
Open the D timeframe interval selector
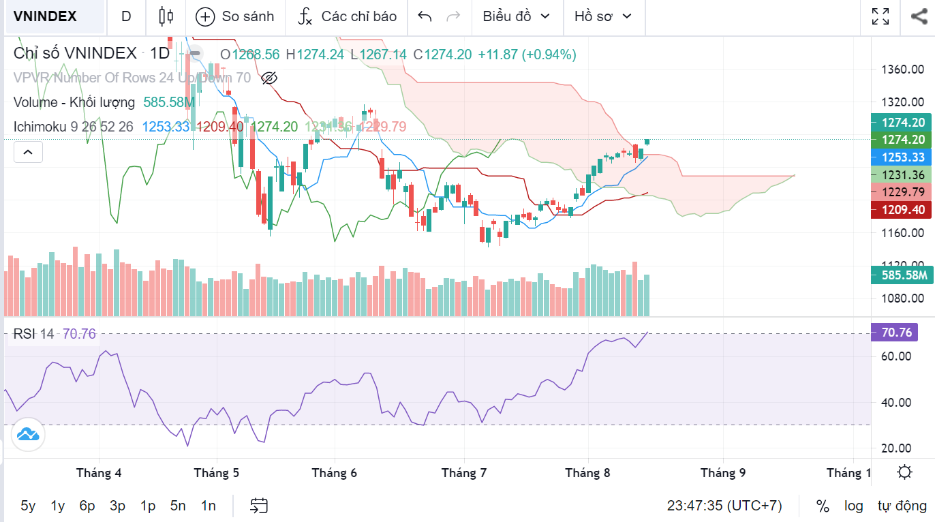click(126, 17)
